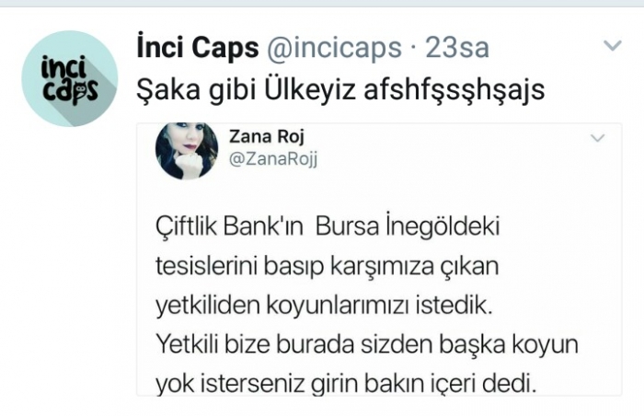Open the quoted tweet card's blank header area

click(x=452, y=150)
